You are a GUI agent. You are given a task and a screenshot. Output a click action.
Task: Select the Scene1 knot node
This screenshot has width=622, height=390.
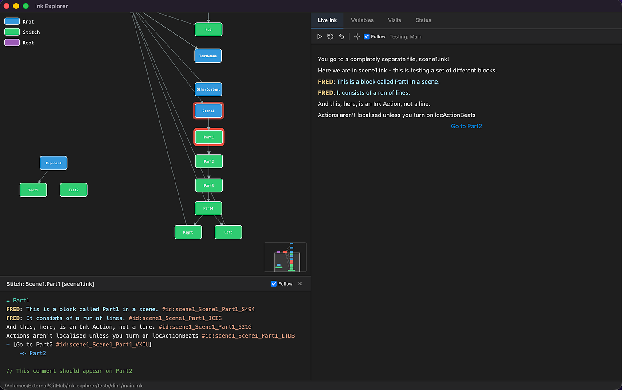pyautogui.click(x=208, y=111)
